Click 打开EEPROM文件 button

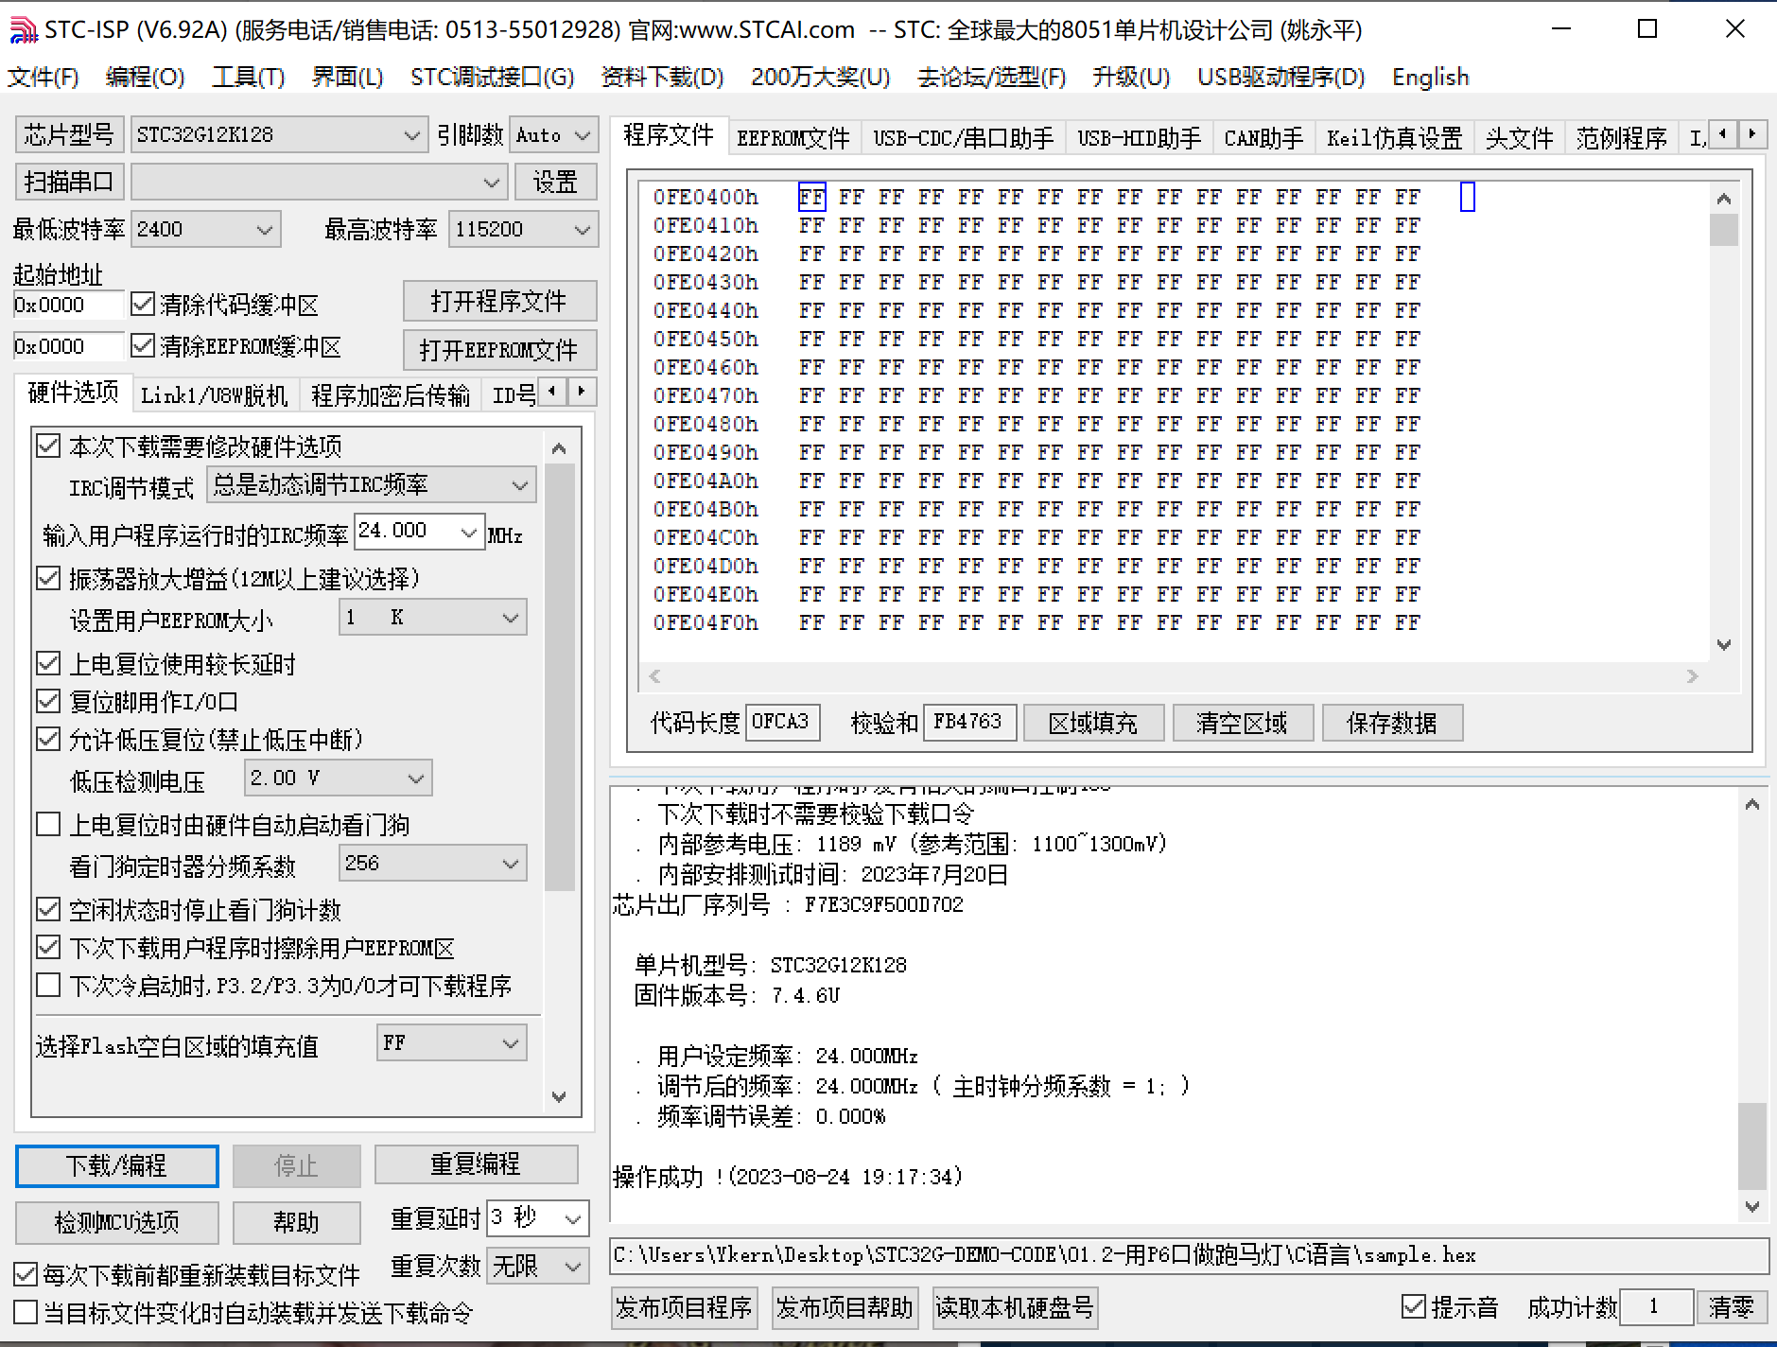click(x=499, y=350)
